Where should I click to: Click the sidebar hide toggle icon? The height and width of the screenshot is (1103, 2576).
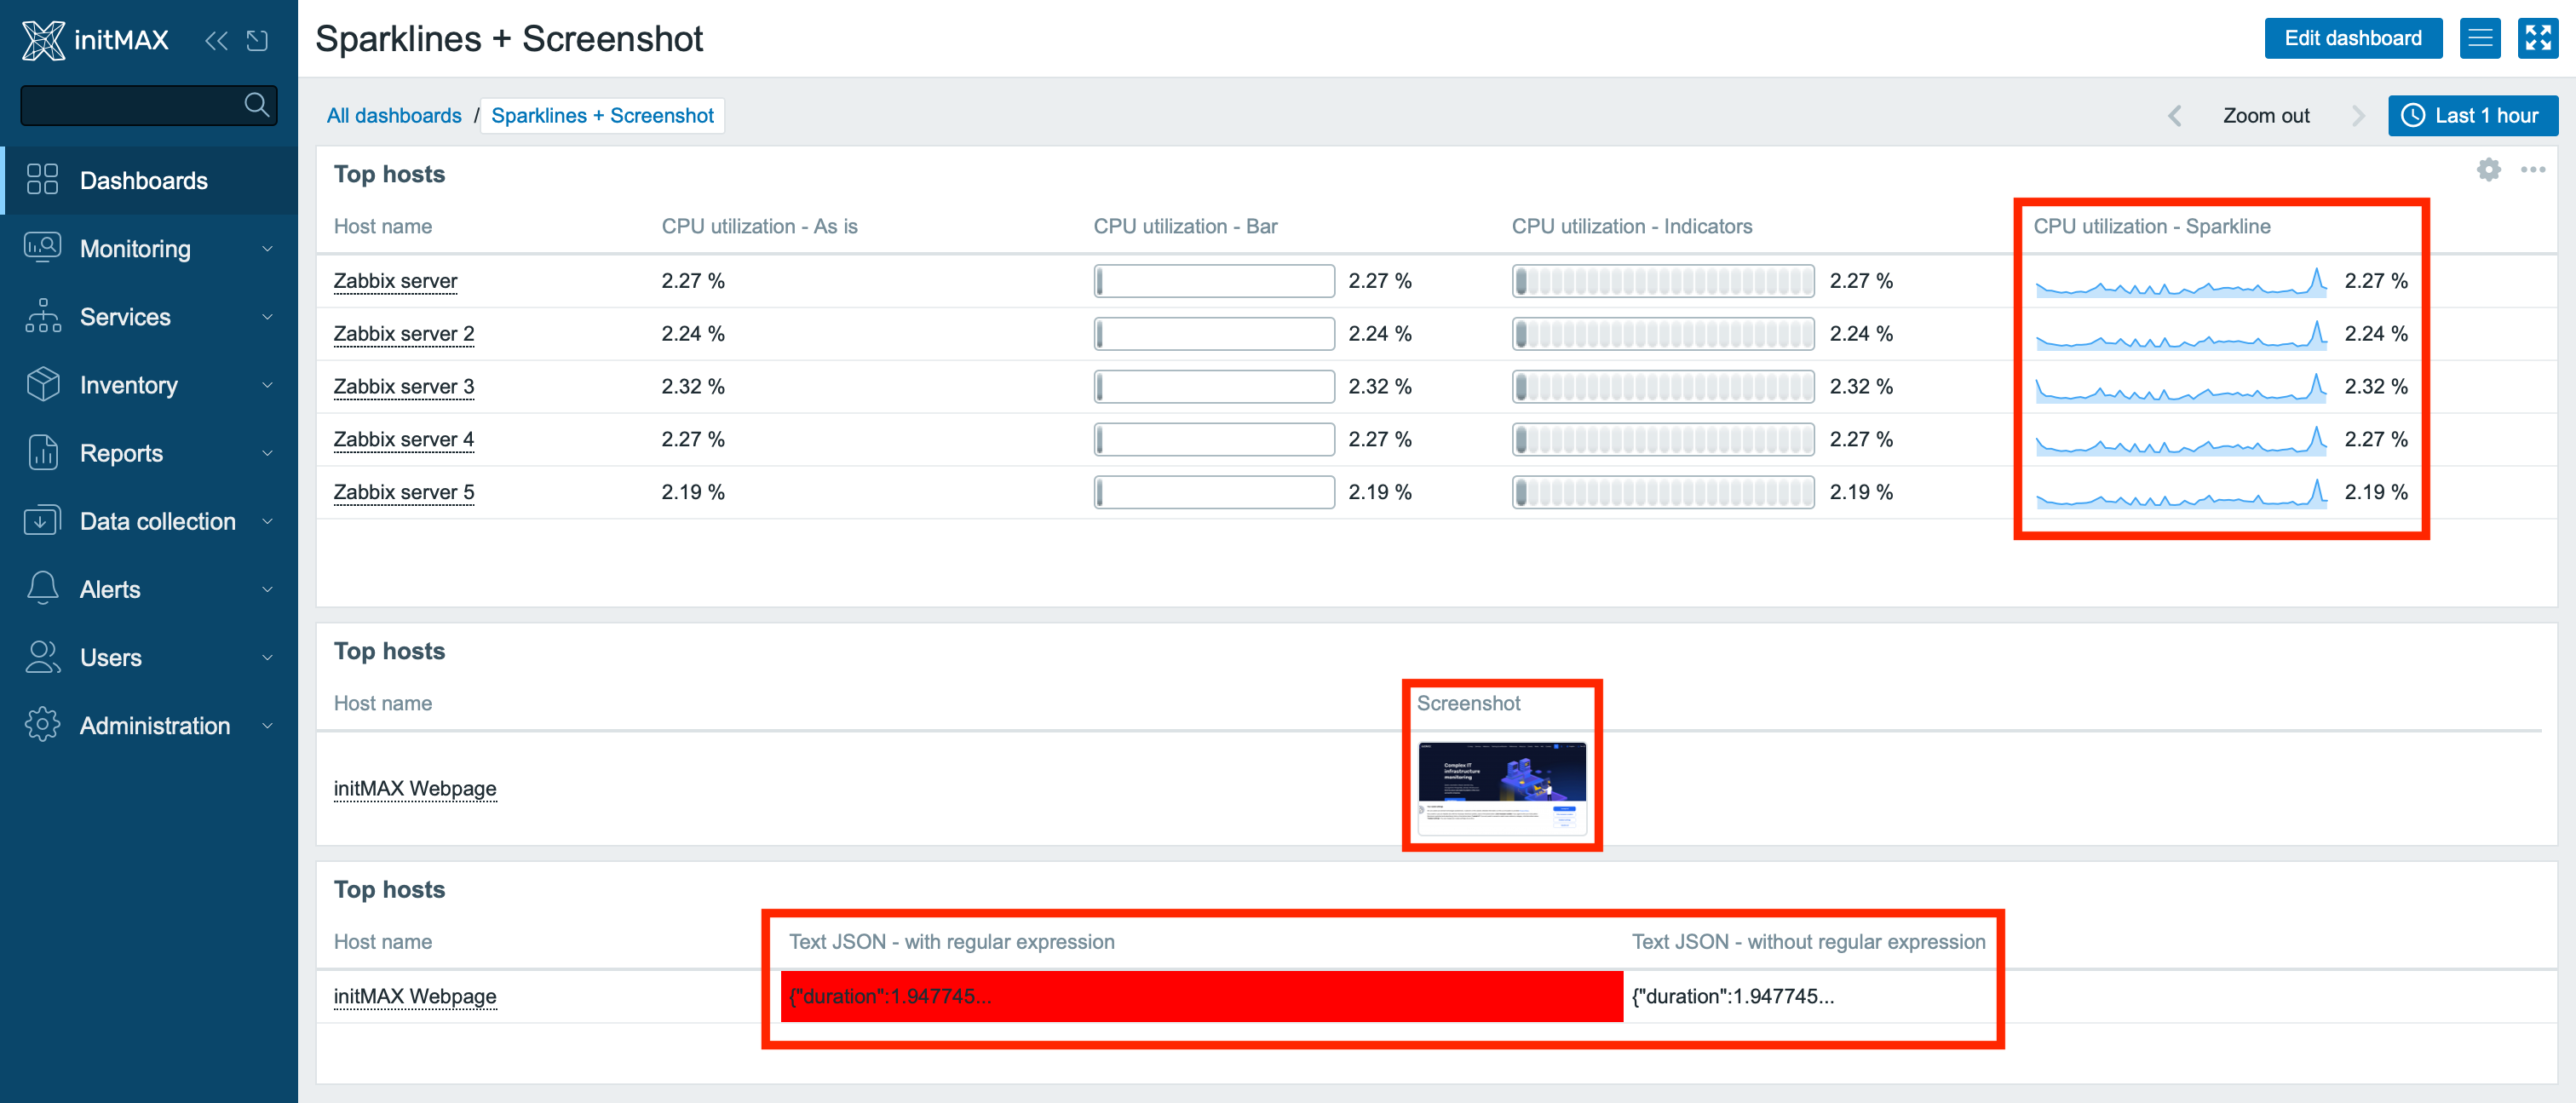tap(258, 41)
